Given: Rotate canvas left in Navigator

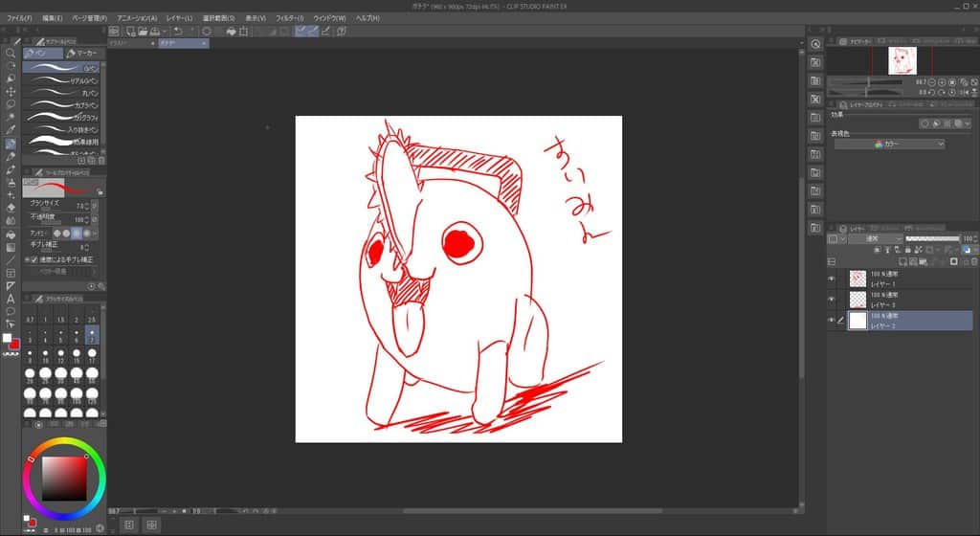Looking at the screenshot, I should 931,93.
